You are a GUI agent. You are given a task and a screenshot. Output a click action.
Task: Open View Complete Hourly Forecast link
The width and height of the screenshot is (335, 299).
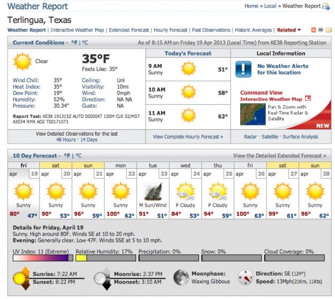click(188, 137)
